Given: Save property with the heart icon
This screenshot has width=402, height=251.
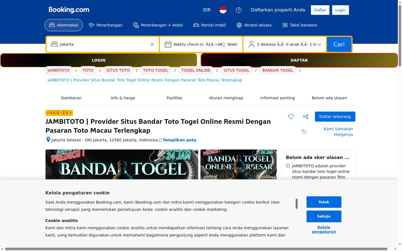Looking at the screenshot, I should (x=291, y=117).
